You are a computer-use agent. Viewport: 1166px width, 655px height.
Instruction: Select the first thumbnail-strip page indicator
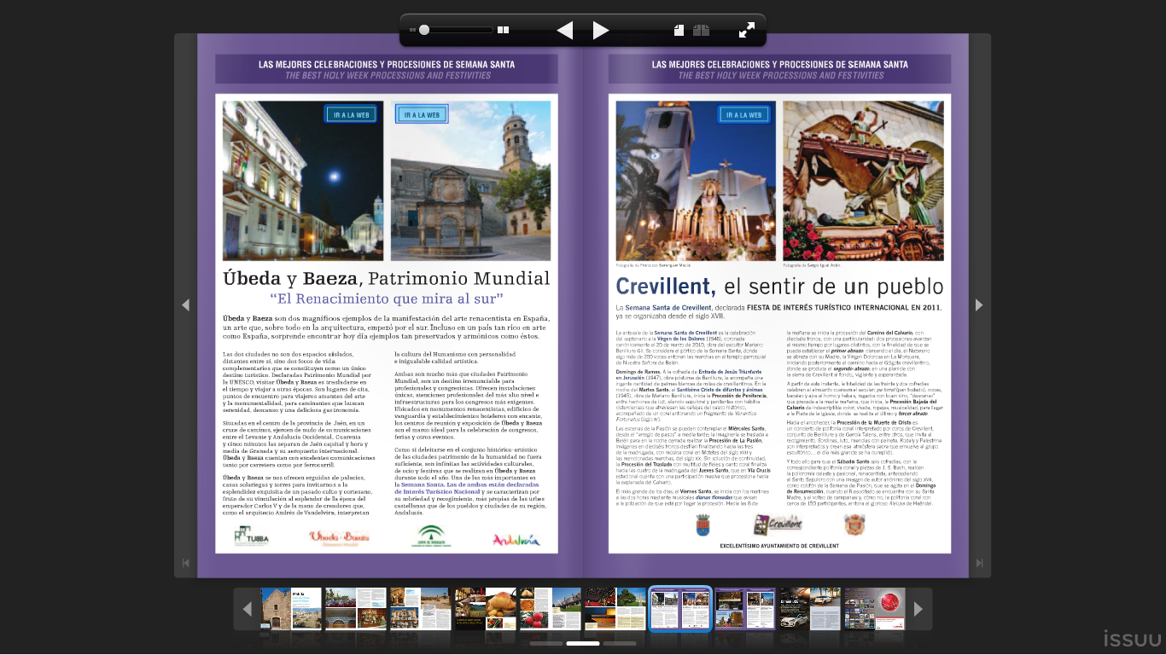(545, 643)
